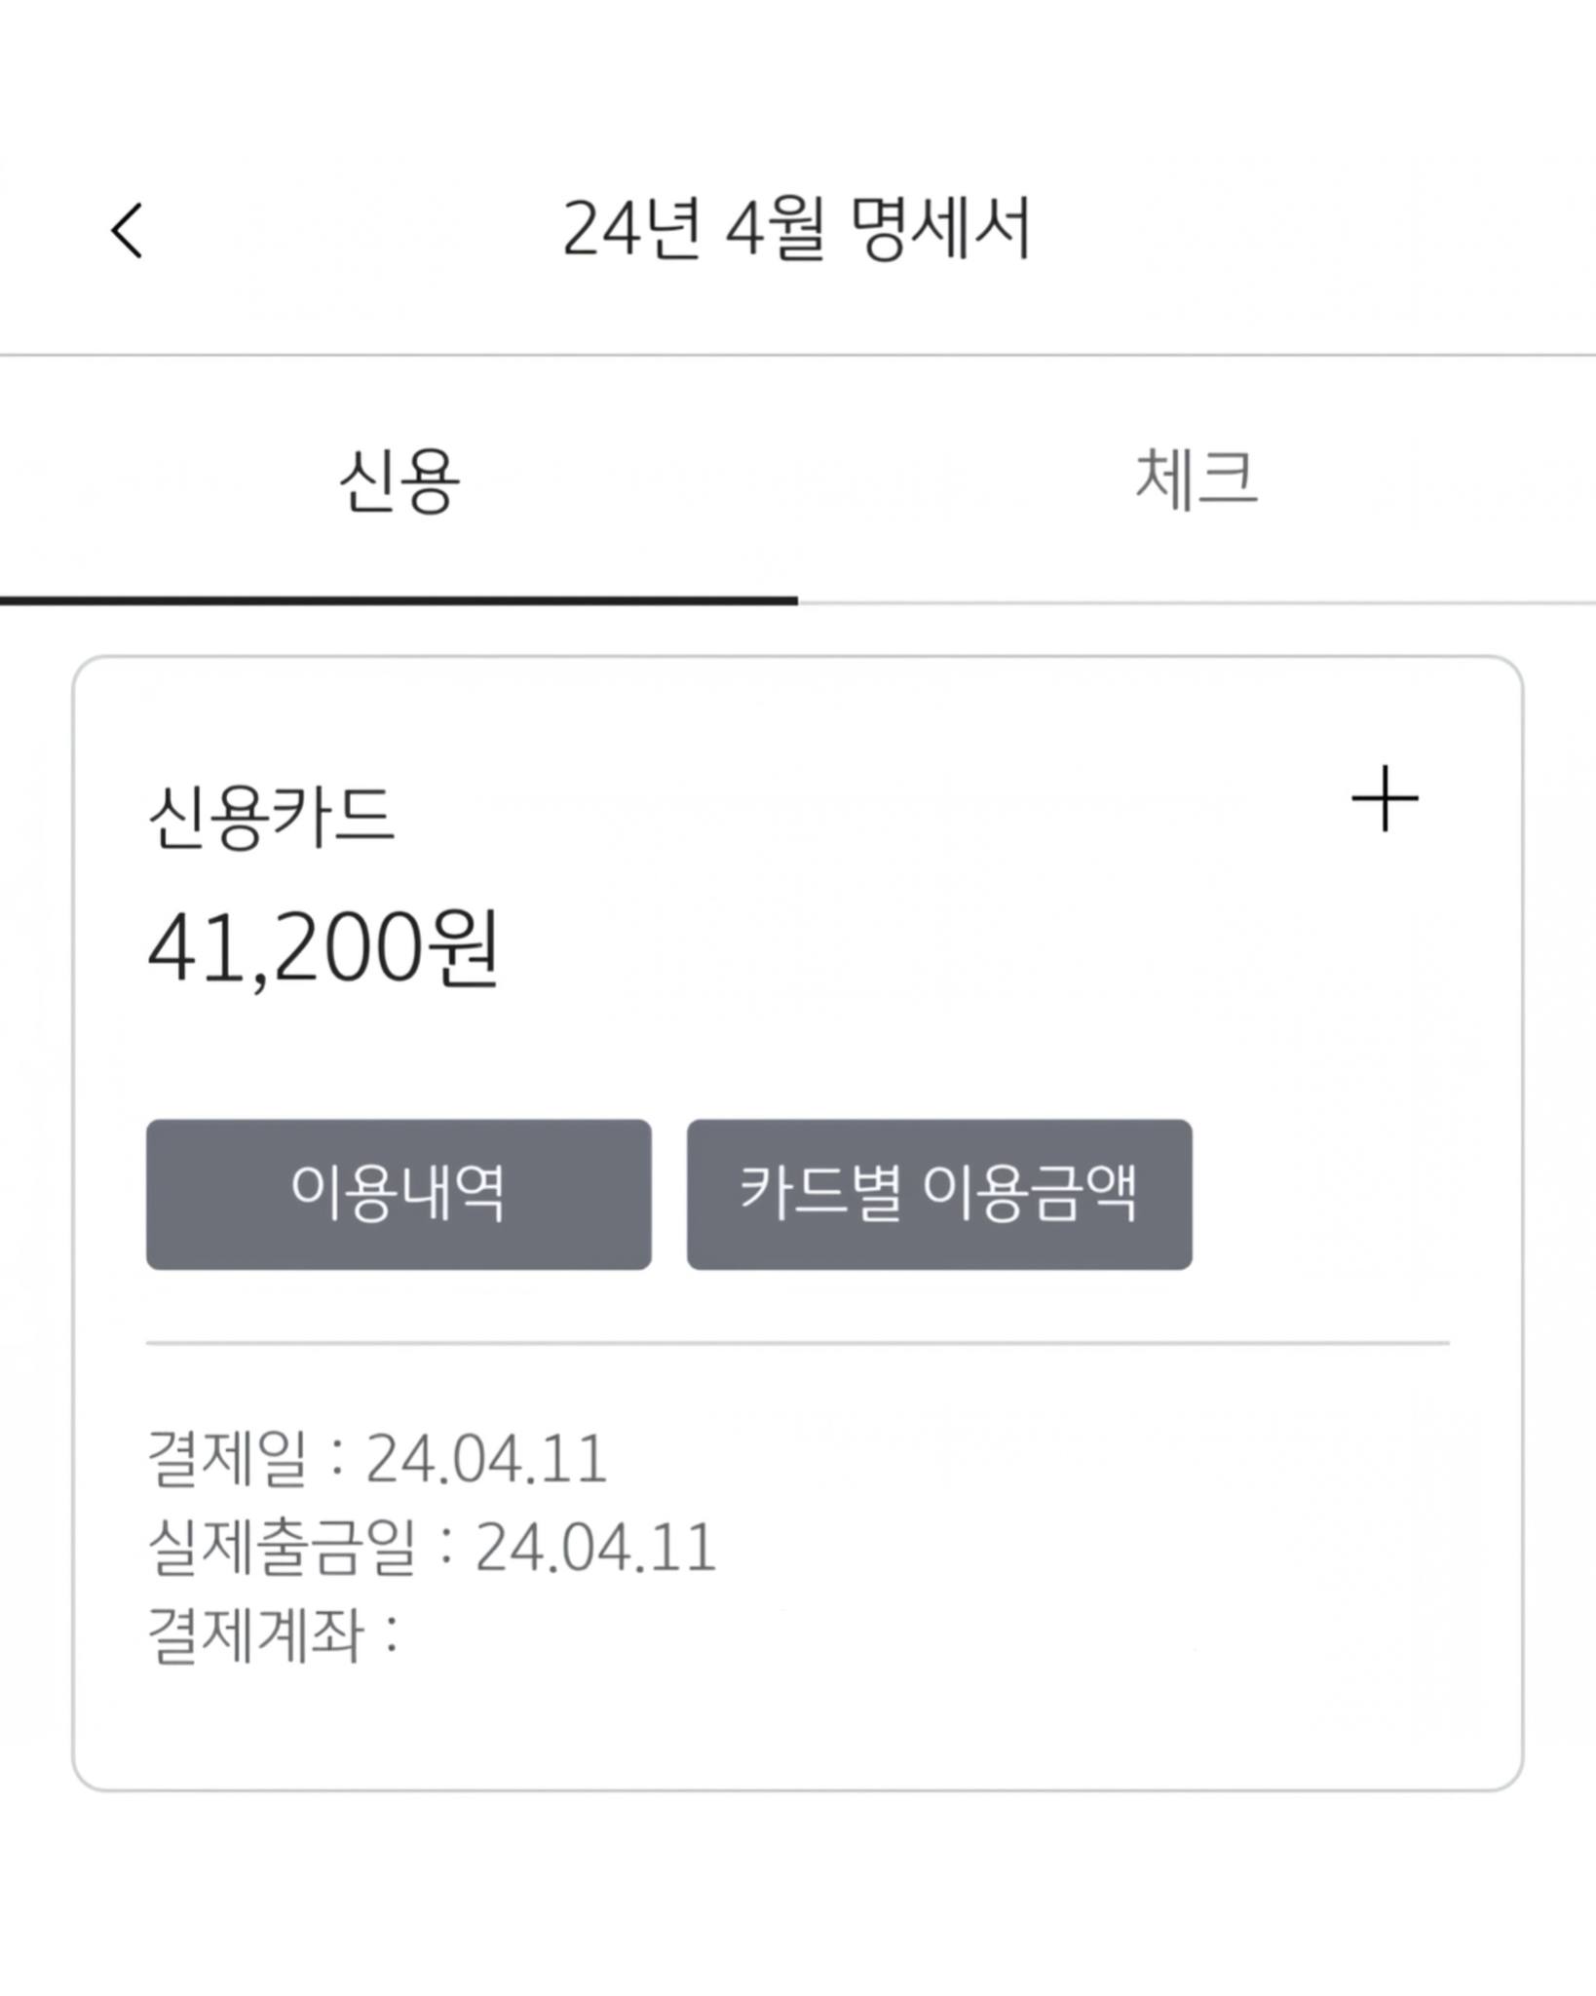
Task: Tap the 결제일 label
Action: 226,1459
